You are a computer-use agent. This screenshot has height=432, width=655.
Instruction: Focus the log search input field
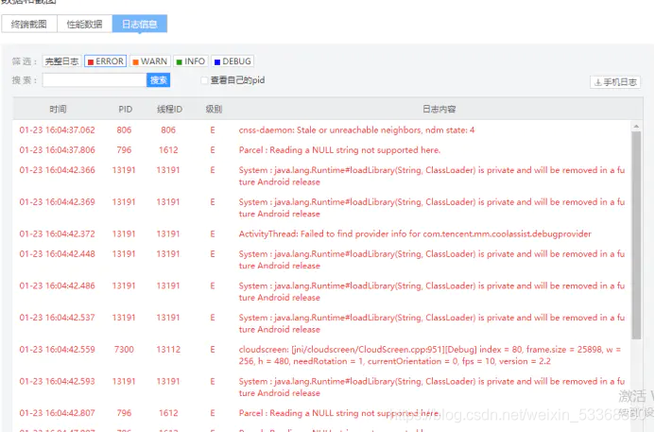click(x=95, y=80)
